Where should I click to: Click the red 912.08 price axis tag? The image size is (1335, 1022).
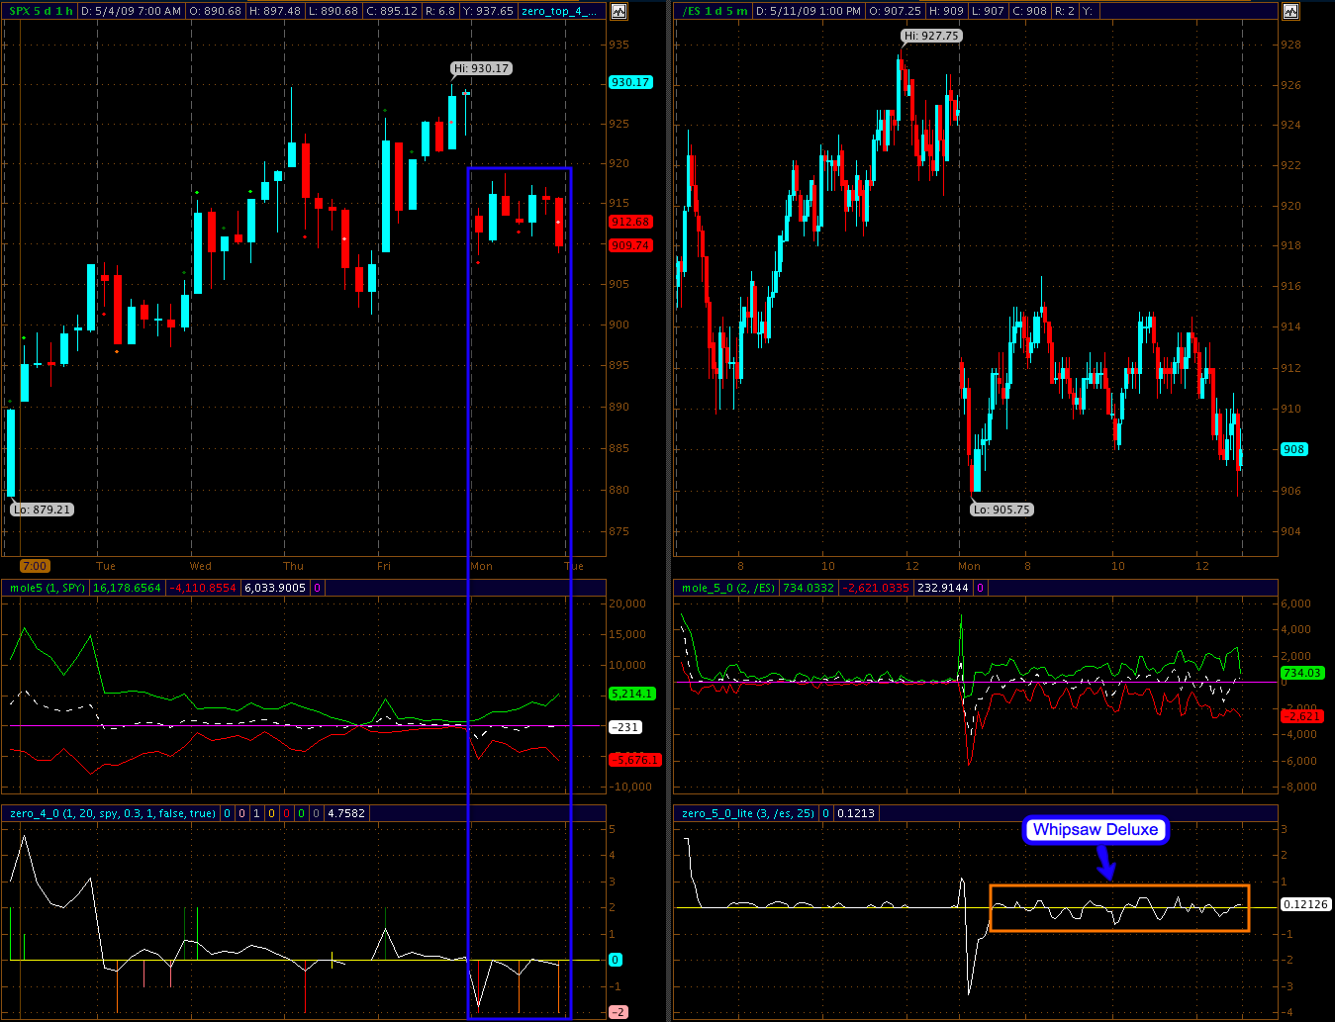[x=630, y=222]
